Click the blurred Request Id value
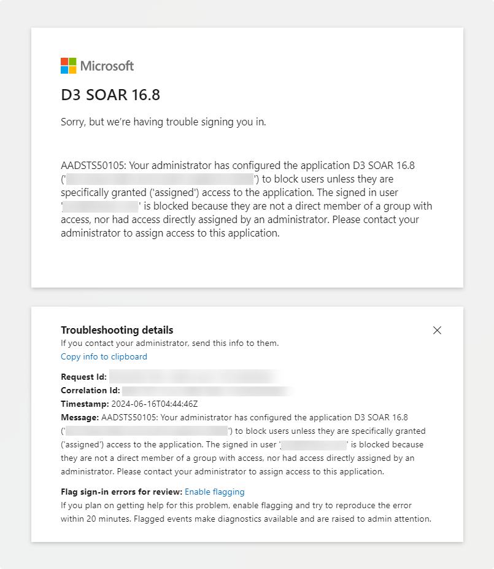 click(x=196, y=377)
